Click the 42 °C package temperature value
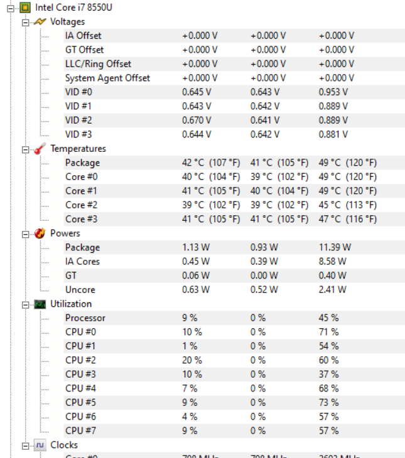This screenshot has height=458, width=405. (211, 162)
